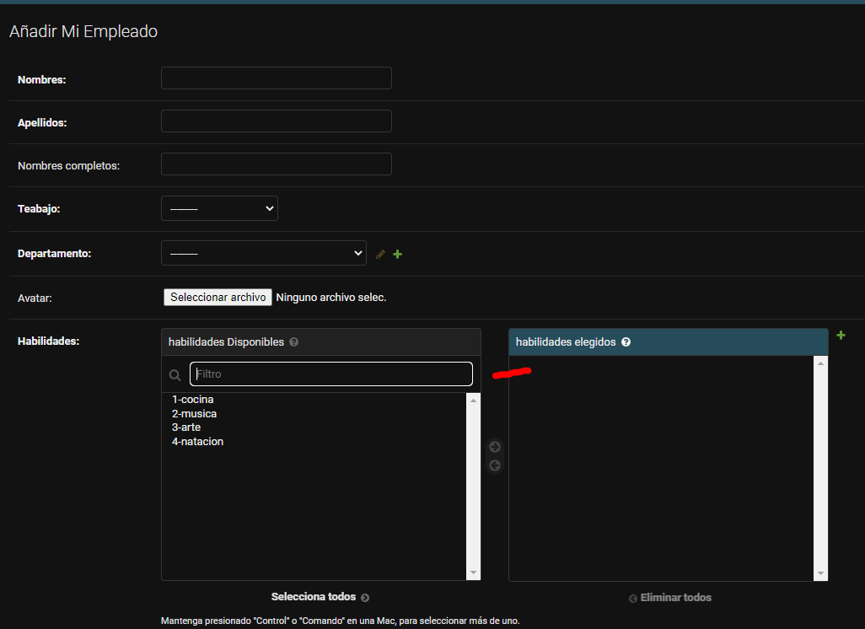Add a new habilidad with green plus
865x629 pixels.
tap(841, 336)
